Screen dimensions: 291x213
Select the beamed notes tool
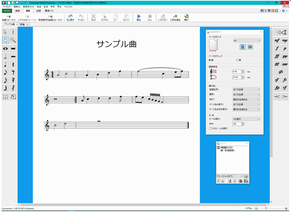(x=13, y=97)
